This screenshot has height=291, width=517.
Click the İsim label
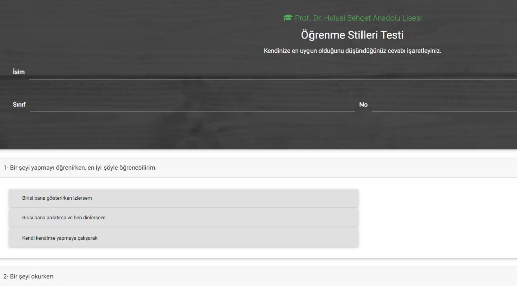tap(19, 72)
